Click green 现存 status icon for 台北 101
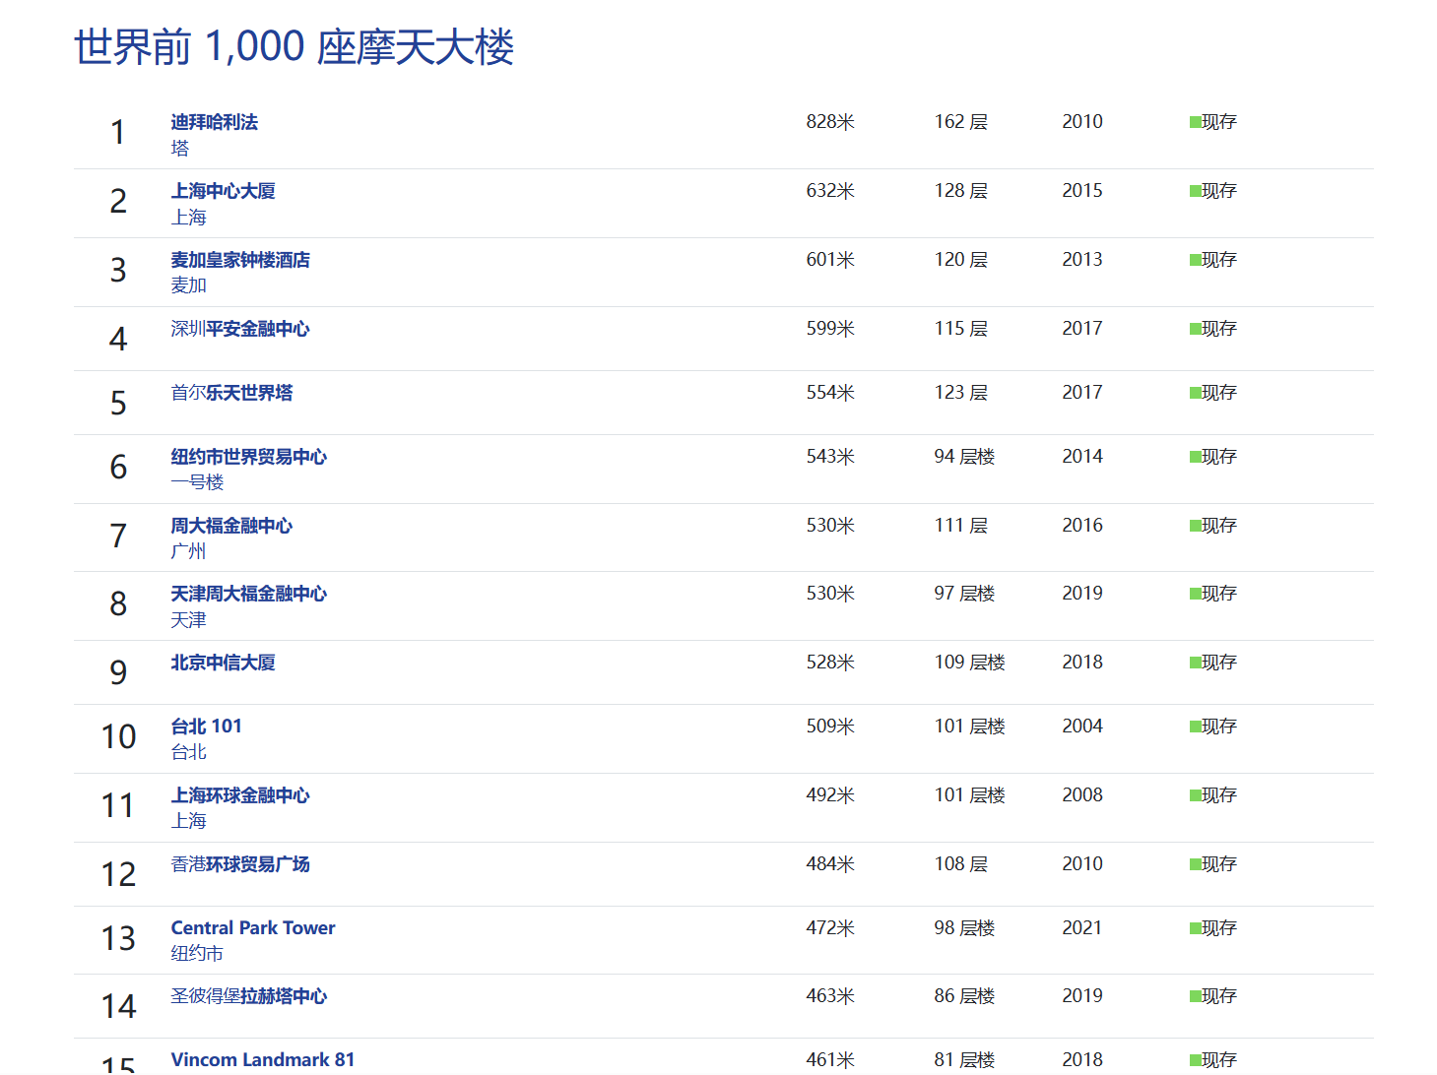This screenshot has width=1437, height=1075. (1195, 727)
